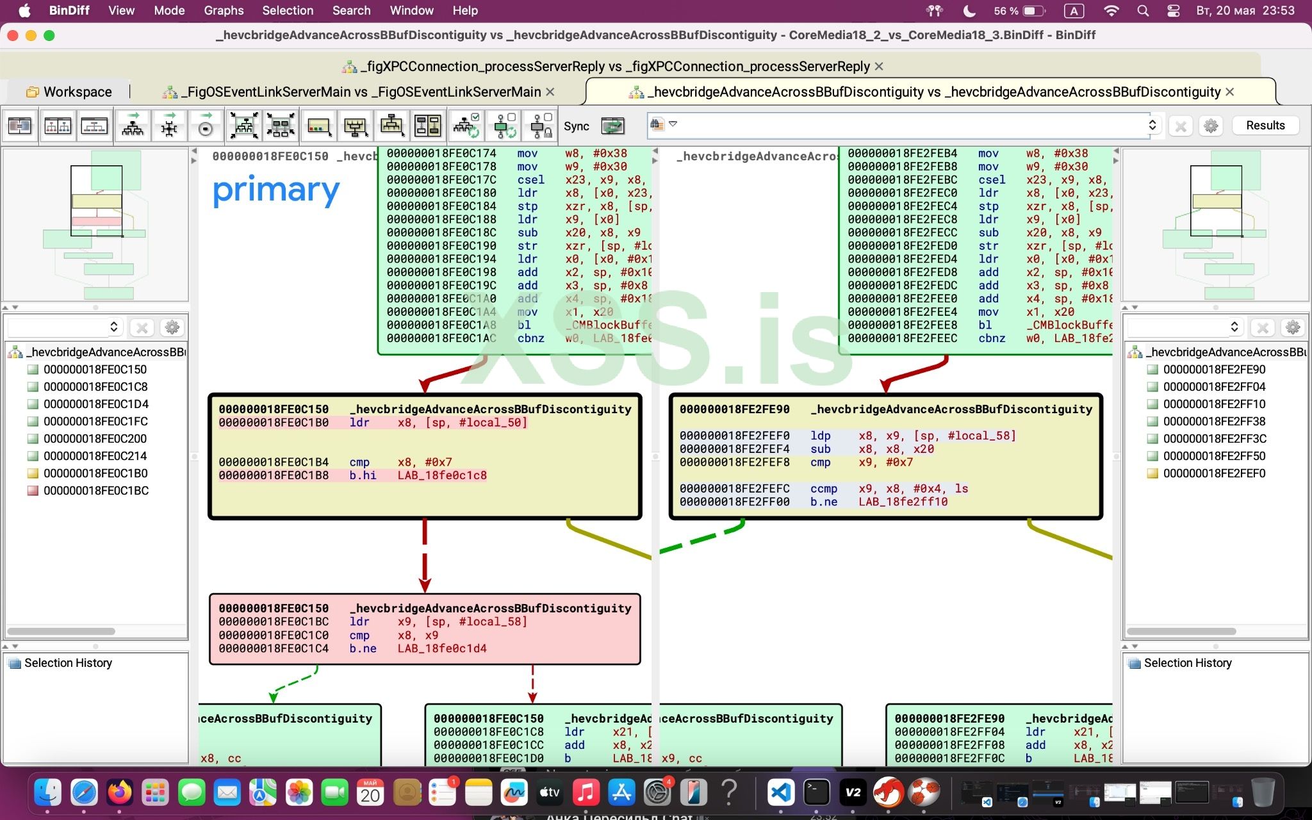Click the freeze layout lock icon
Image resolution: width=1312 pixels, height=820 pixels.
[x=540, y=126]
